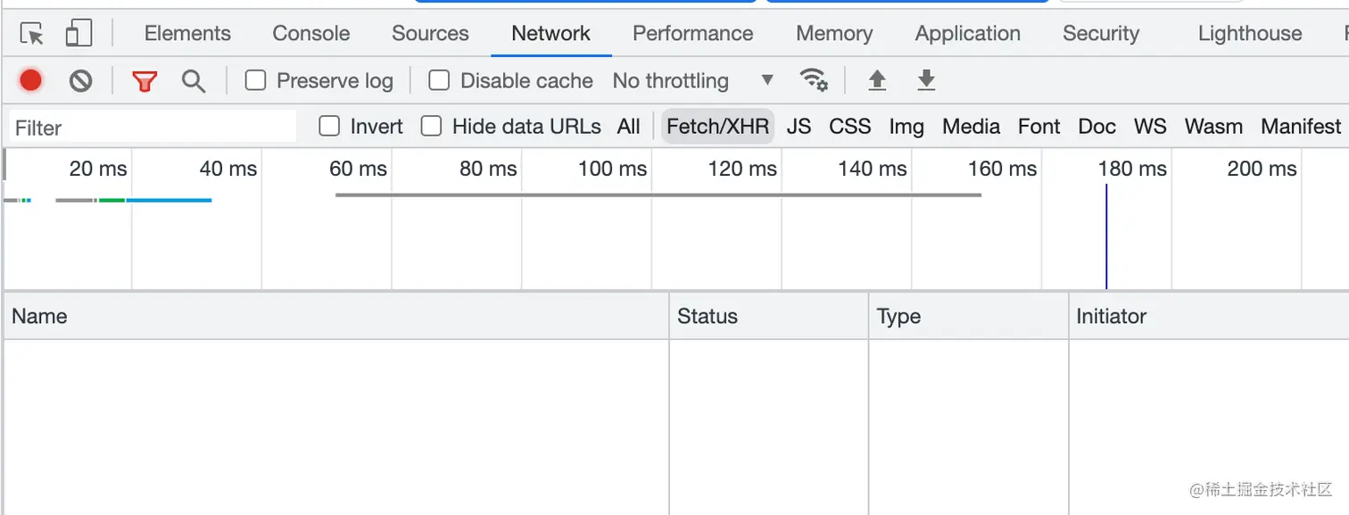Toggle the red filter funnel icon
This screenshot has height=515, width=1349.
pos(145,81)
